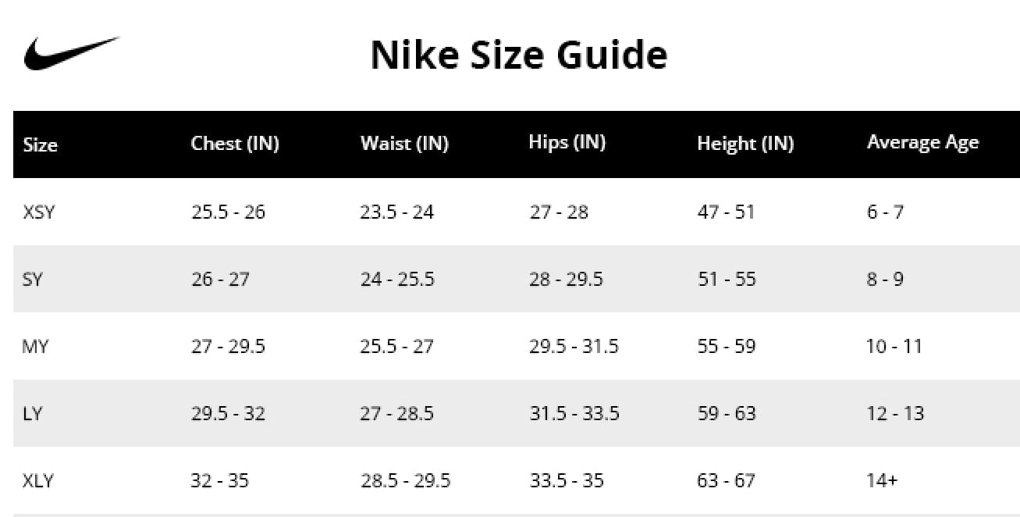Click the Nike swoosh logo
Viewport: 1020px width, 517px height.
[72, 52]
